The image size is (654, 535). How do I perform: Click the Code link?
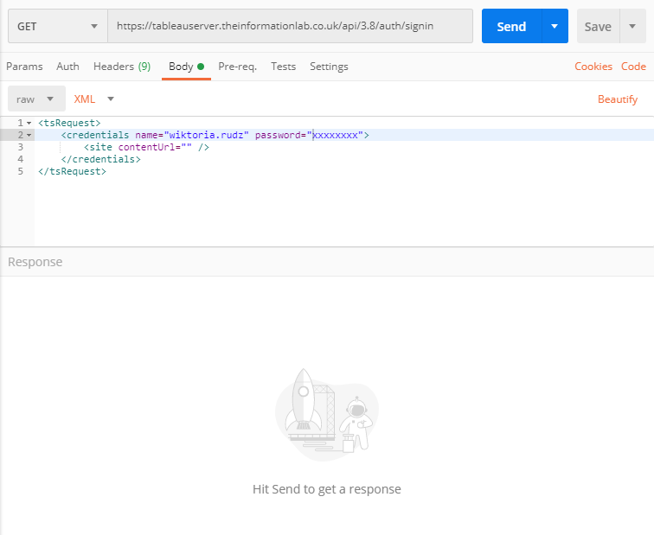pyautogui.click(x=633, y=67)
